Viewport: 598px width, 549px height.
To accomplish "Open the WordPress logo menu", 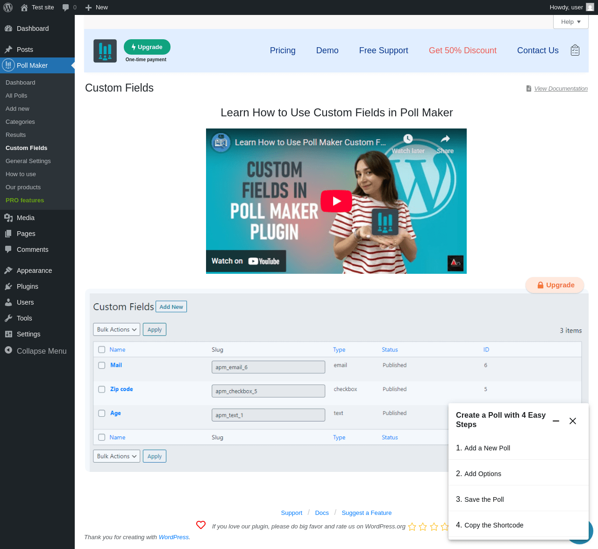I will [8, 7].
